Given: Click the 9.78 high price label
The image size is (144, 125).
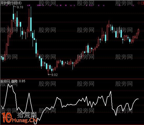Looking at the screenshot, I should [x=20, y=7].
